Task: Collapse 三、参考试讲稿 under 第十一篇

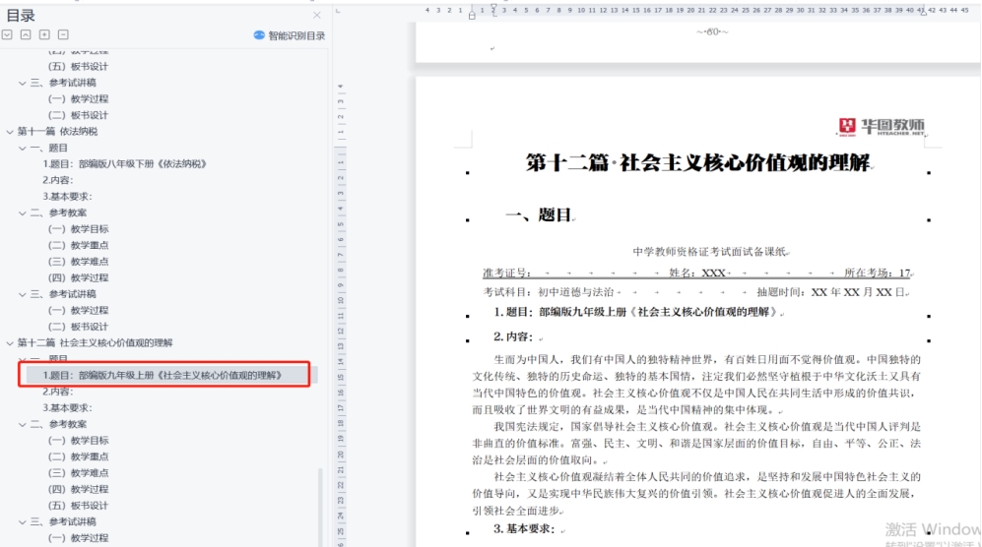Action: pyautogui.click(x=23, y=294)
